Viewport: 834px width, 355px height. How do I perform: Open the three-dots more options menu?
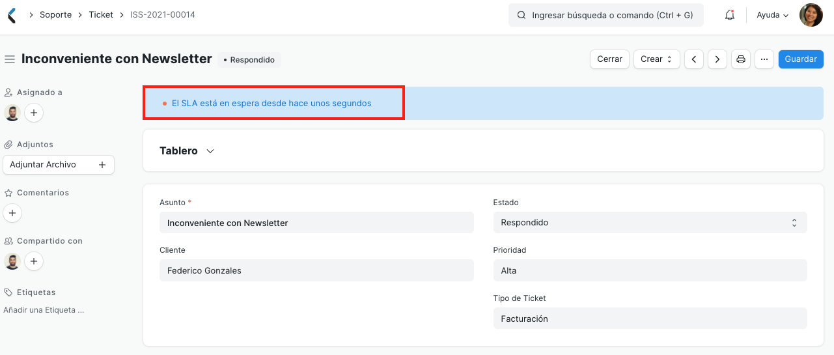(x=764, y=59)
